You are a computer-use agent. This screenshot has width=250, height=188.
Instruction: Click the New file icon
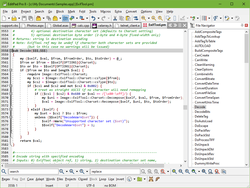[x=4, y=18]
